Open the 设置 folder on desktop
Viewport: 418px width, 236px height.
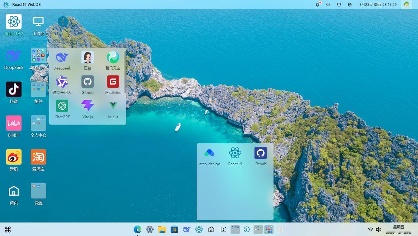pyautogui.click(x=38, y=191)
